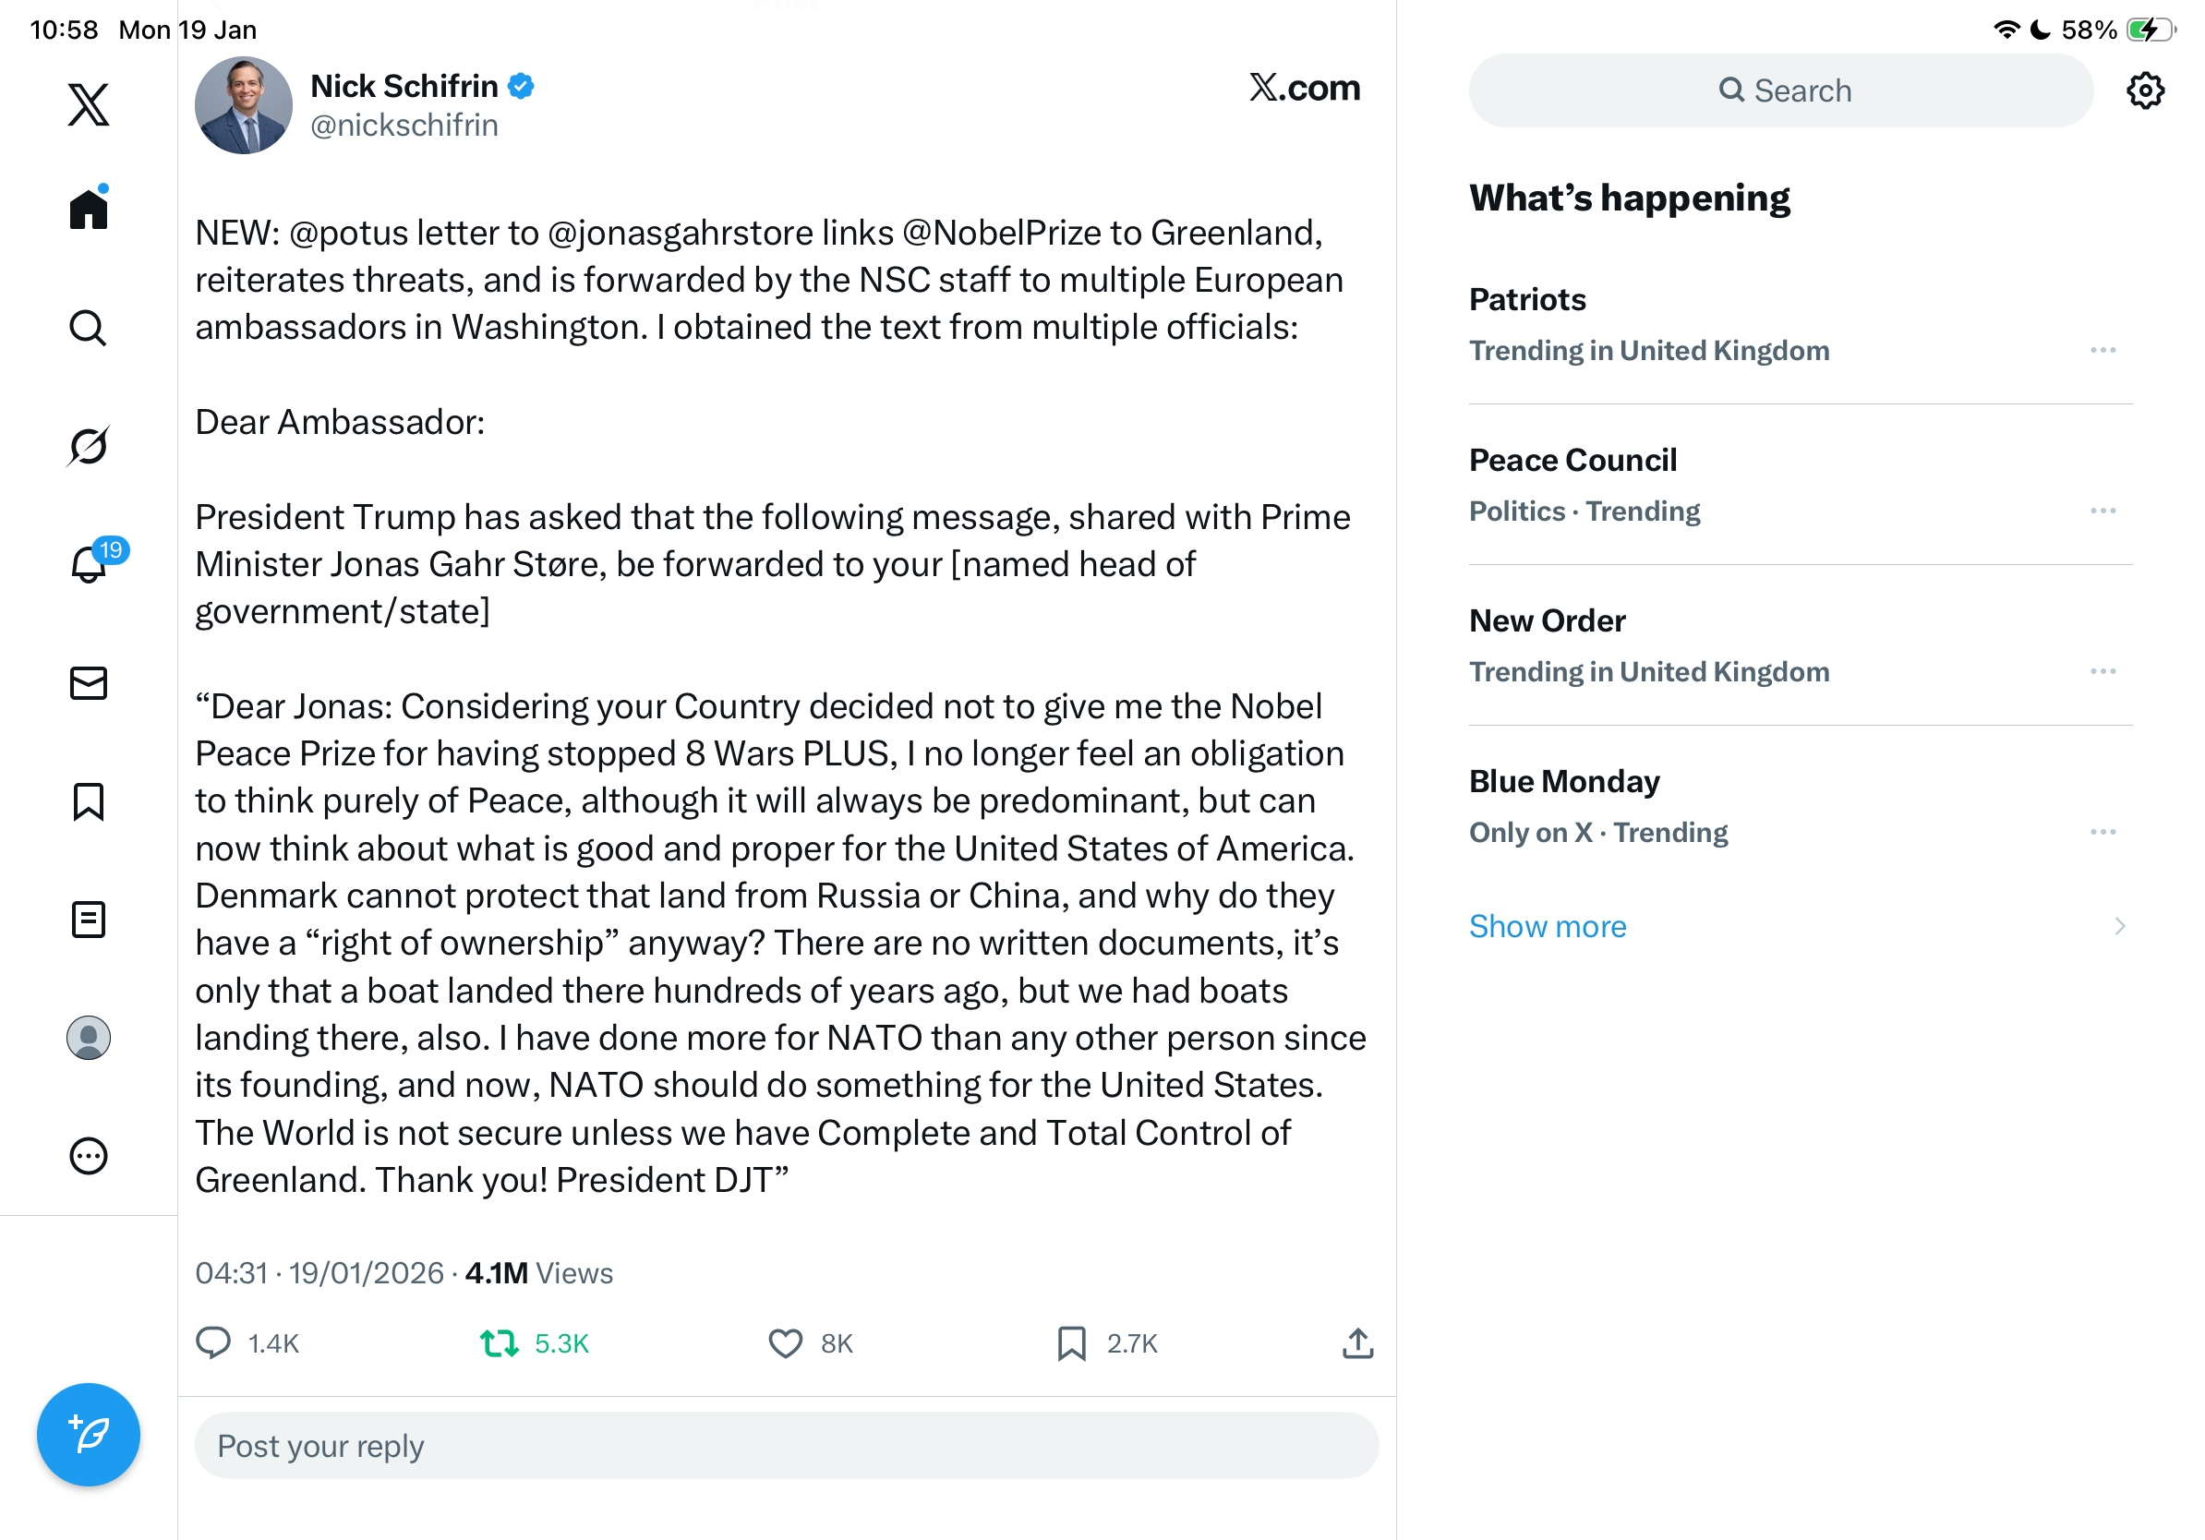Click the compose new post button

tap(89, 1435)
